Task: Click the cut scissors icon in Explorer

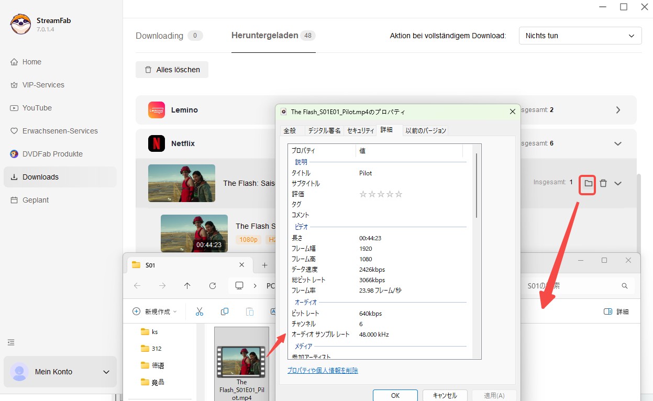Action: tap(200, 311)
